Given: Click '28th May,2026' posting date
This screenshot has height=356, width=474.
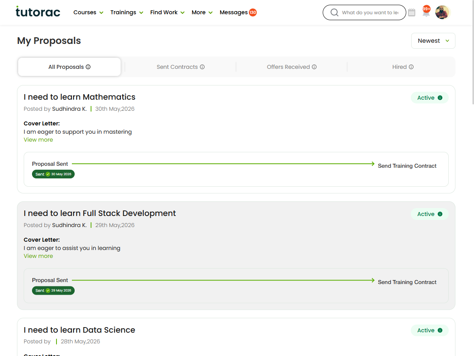Looking at the screenshot, I should [81, 341].
